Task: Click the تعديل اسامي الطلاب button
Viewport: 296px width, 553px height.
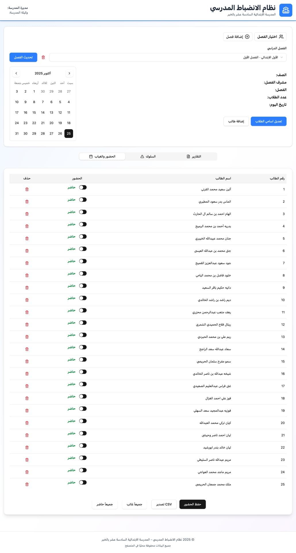Action: [x=269, y=121]
